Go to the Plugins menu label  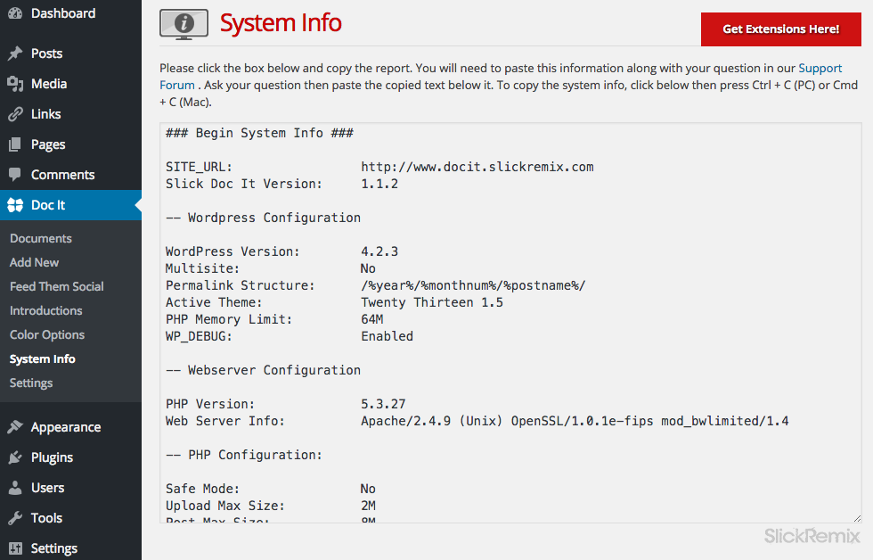52,457
